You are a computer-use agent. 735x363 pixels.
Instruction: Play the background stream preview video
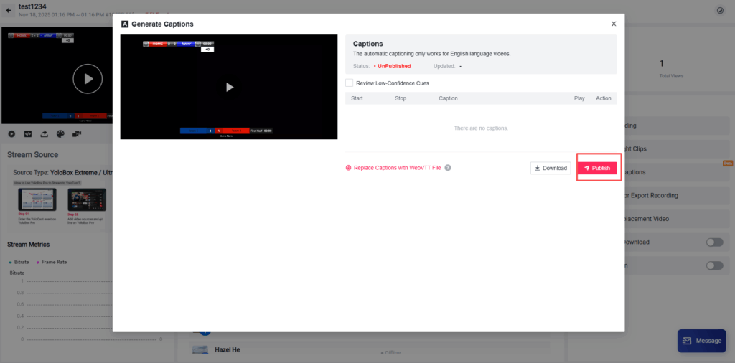(x=88, y=79)
